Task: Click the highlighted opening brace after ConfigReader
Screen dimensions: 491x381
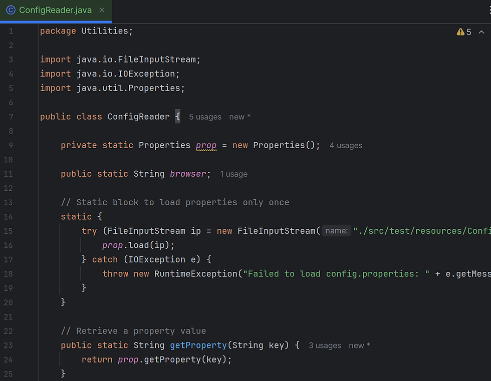Action: coord(177,117)
